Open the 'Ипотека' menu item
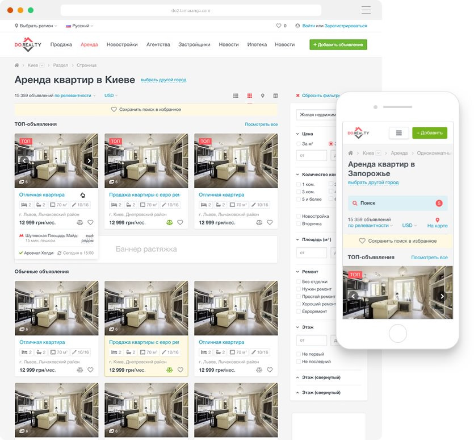Viewport: 474px width, 440px height. (x=257, y=44)
